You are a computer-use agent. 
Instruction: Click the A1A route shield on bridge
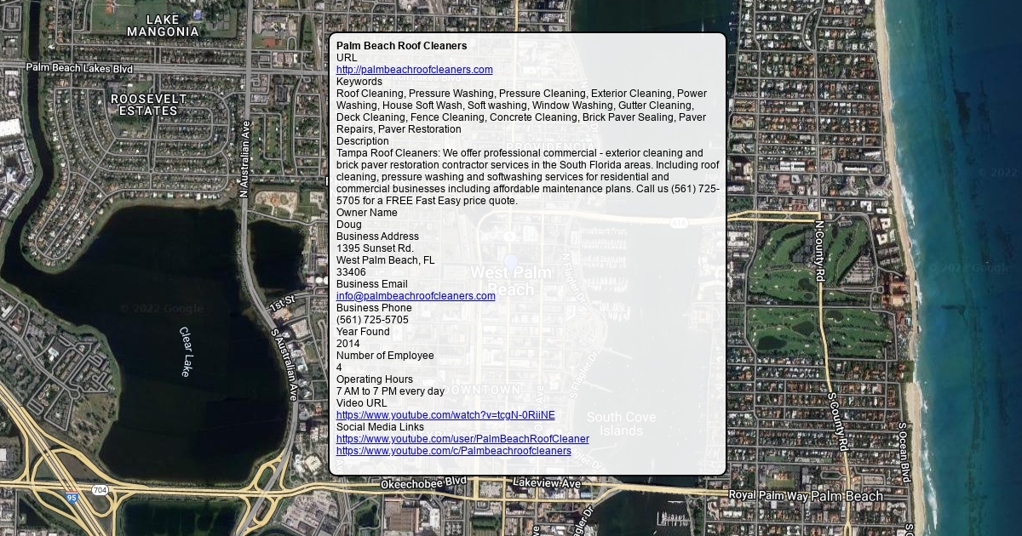(x=678, y=222)
